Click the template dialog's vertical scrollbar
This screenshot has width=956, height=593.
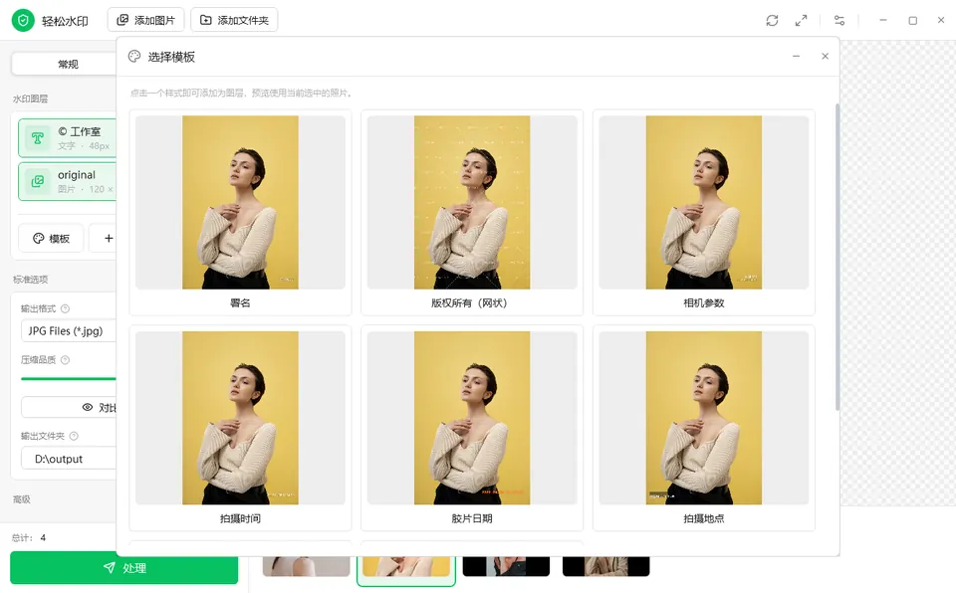pos(837,257)
